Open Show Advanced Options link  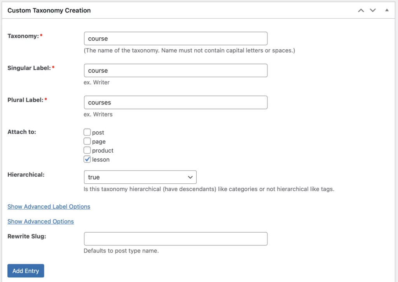[x=40, y=221]
